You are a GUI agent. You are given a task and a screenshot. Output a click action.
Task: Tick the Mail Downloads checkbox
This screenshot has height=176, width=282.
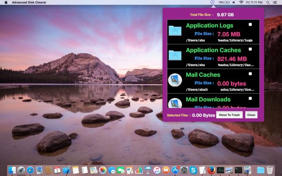tap(250, 99)
